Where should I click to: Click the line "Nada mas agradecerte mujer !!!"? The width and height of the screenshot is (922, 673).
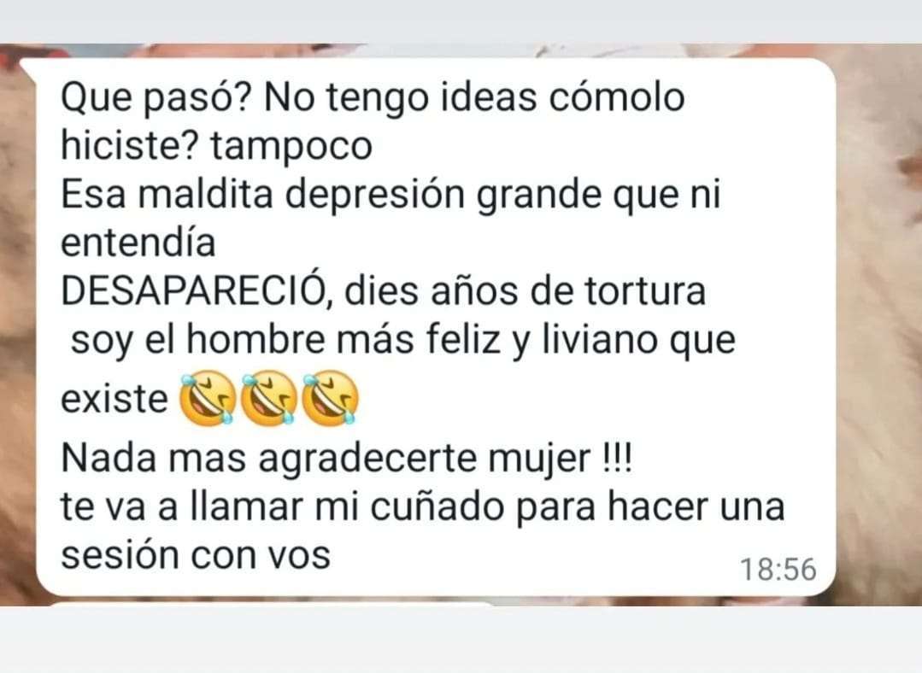(x=347, y=458)
